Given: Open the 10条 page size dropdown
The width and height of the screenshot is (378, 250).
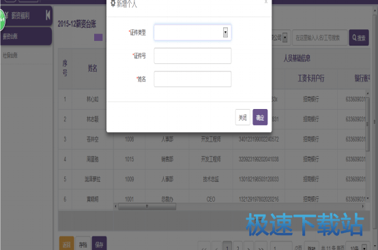Looking at the screenshot, I should coord(358,246).
